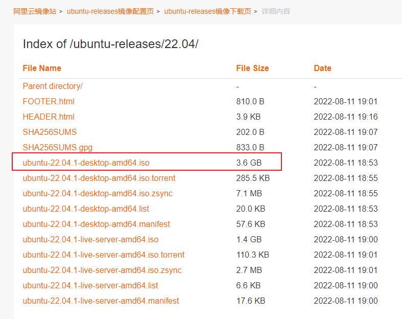Select the 1.4 GB file size cell

coord(249,239)
